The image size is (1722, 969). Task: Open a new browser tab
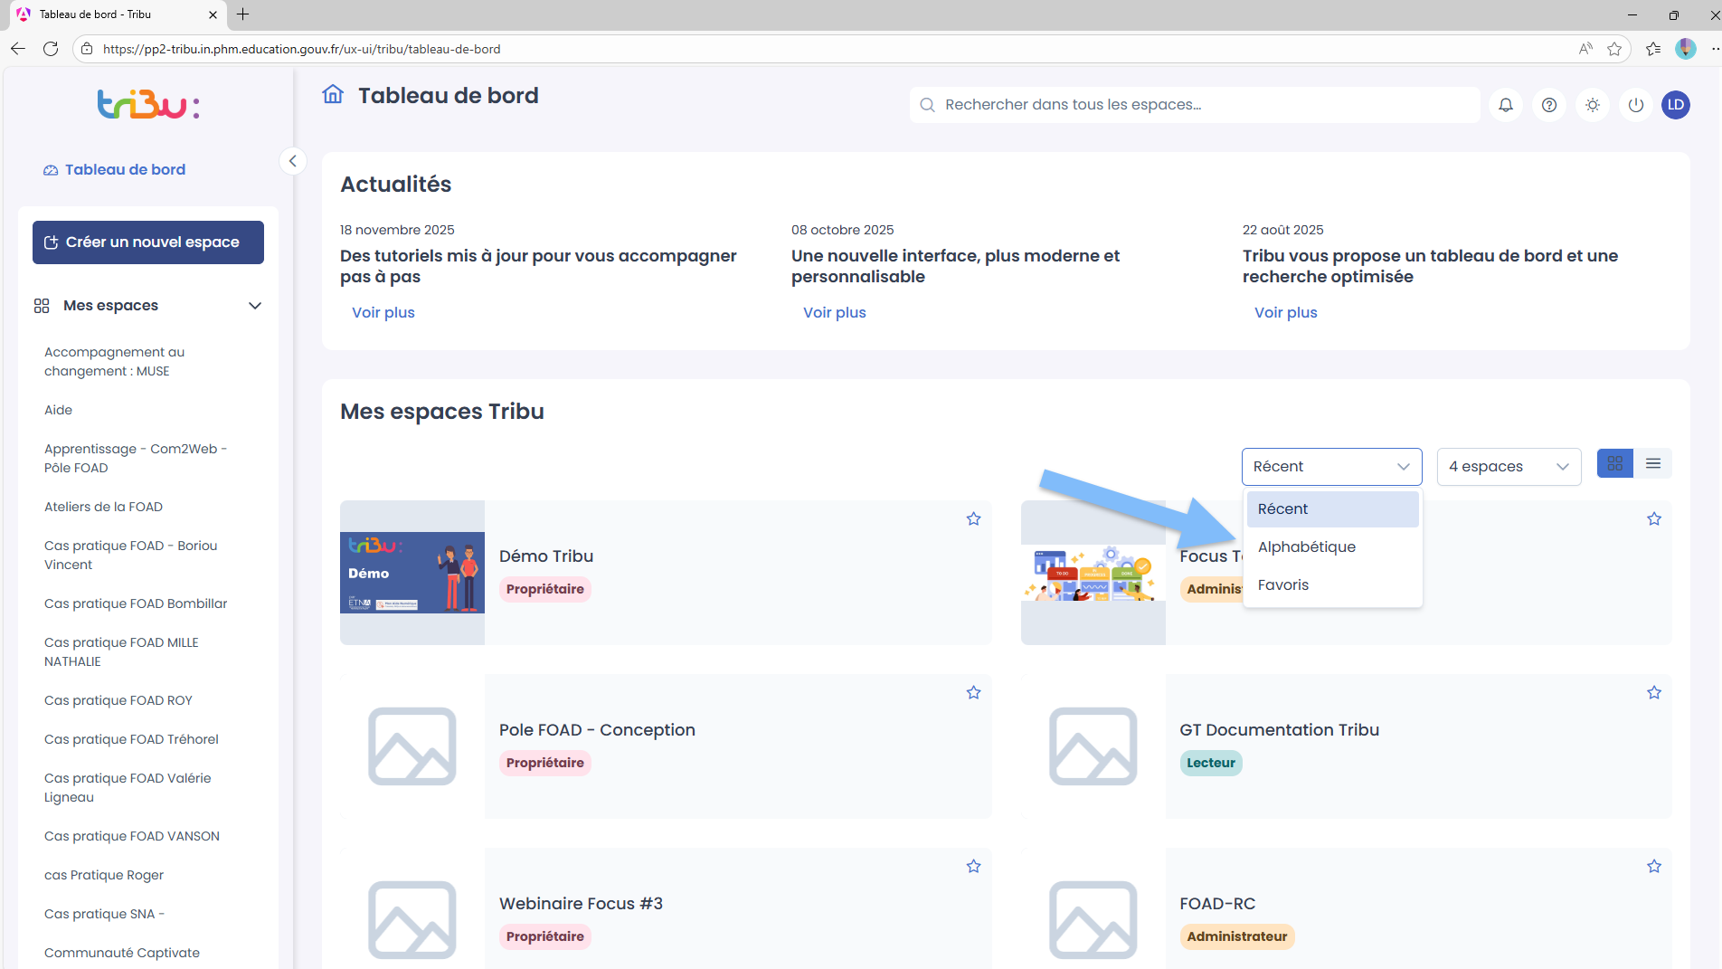[x=243, y=14]
